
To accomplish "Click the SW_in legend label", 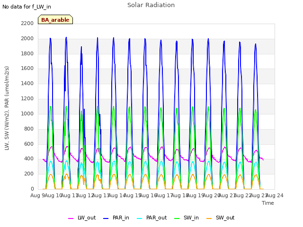I will (x=191, y=218).
